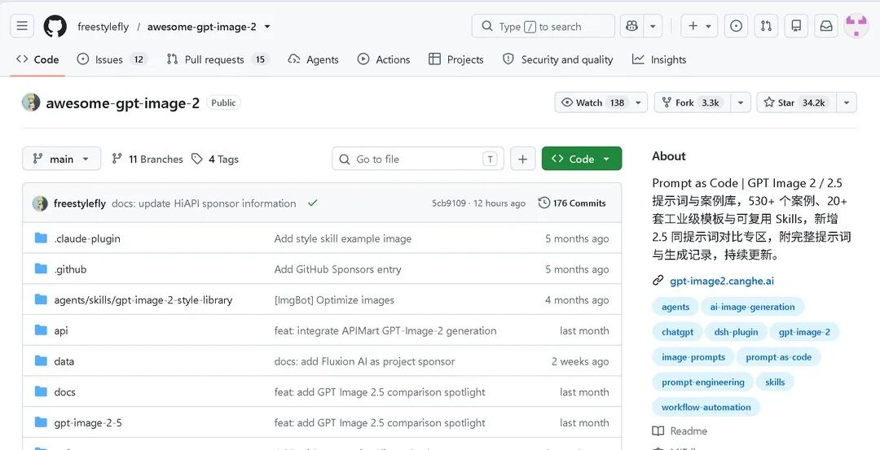
Task: Open the user profile avatar menu
Action: 856,26
